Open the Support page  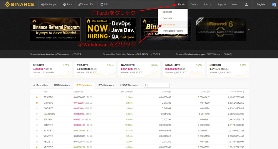[222, 4]
